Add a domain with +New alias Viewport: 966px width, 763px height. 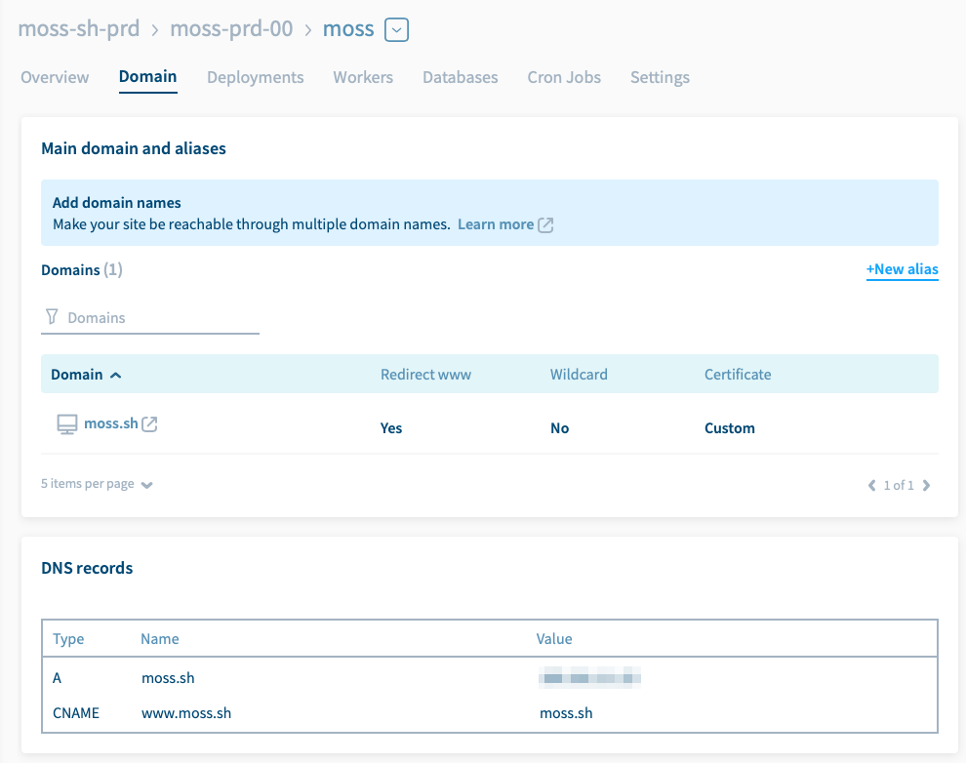click(x=902, y=269)
